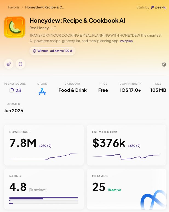Open the Favoris breadcrumb link
169x212 pixels.
(14, 7)
